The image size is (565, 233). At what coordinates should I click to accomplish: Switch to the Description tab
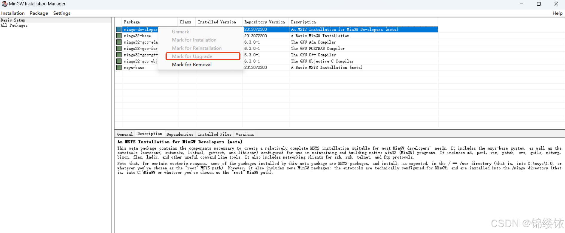(150, 134)
